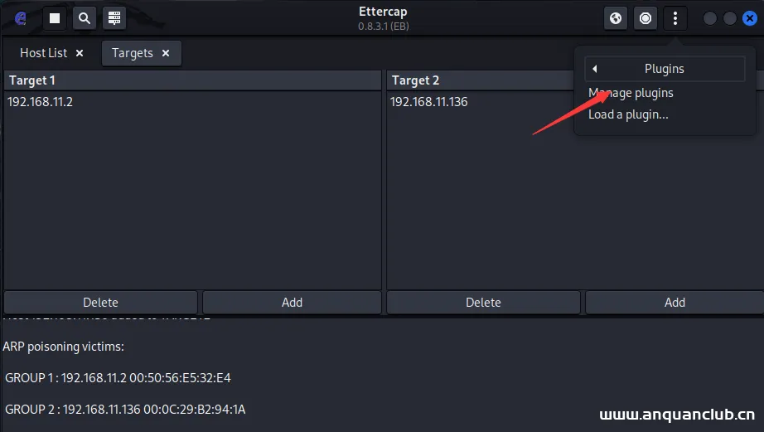Scan for hosts using the magnifier icon

coord(85,18)
